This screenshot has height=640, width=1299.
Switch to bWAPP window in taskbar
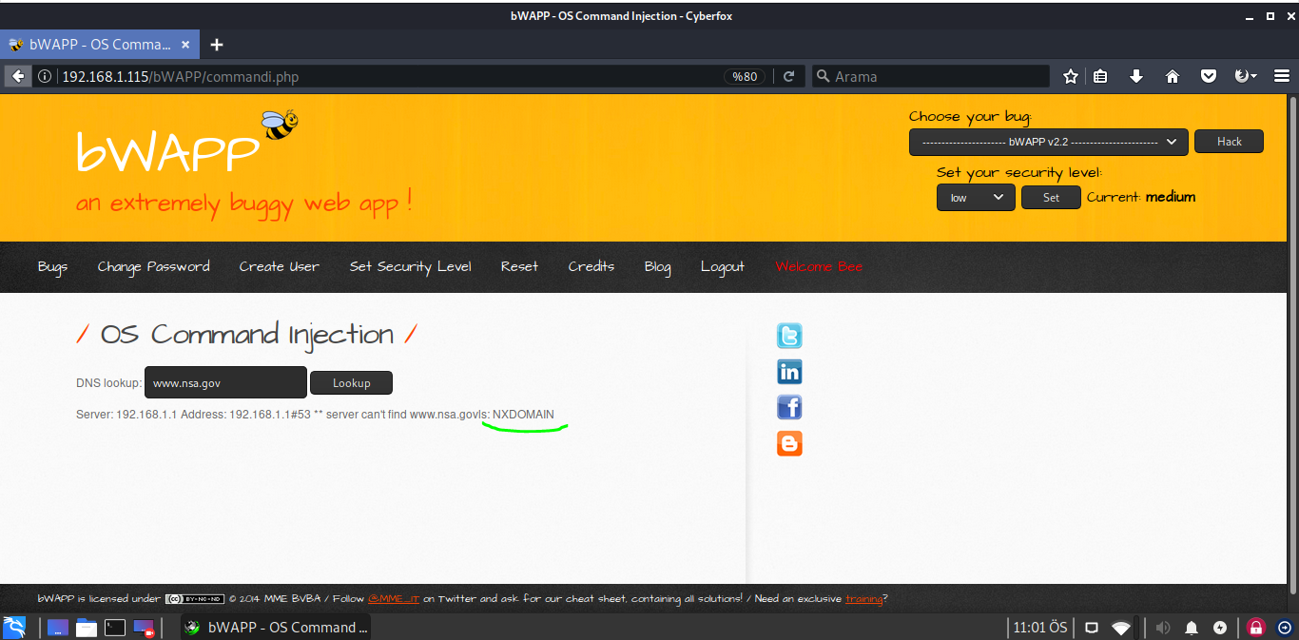274,628
